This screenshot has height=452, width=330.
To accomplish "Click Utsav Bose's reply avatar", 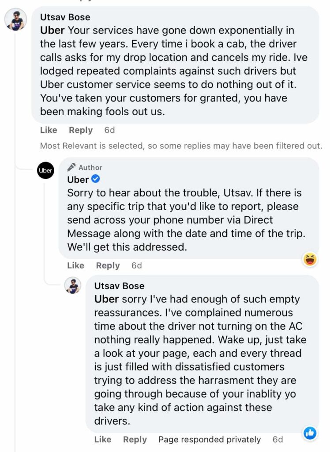I will click(x=73, y=286).
